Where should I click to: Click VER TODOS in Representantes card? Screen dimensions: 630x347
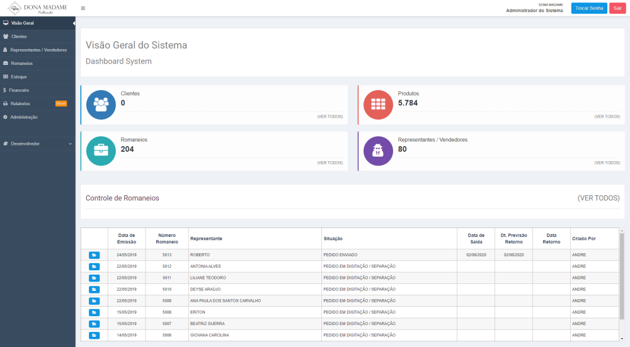point(607,162)
